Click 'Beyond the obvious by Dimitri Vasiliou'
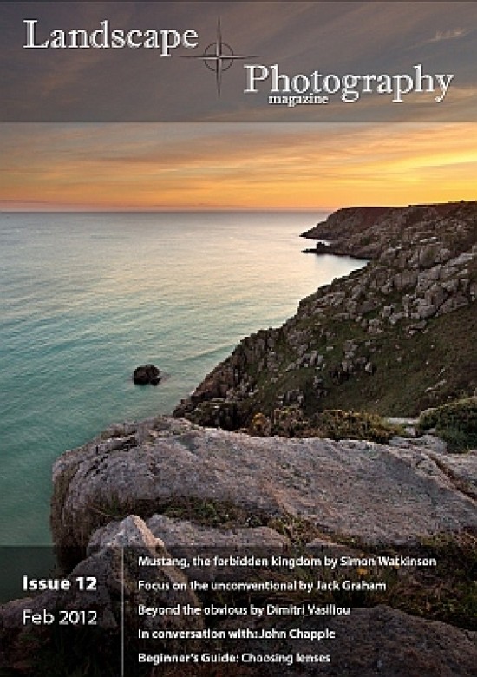Image resolution: width=477 pixels, height=677 pixels. pos(244,609)
